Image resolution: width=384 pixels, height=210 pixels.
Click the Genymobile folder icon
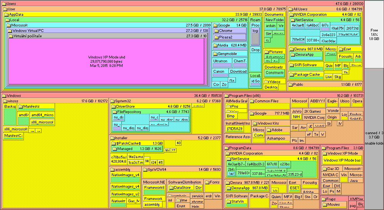click(x=216, y=54)
